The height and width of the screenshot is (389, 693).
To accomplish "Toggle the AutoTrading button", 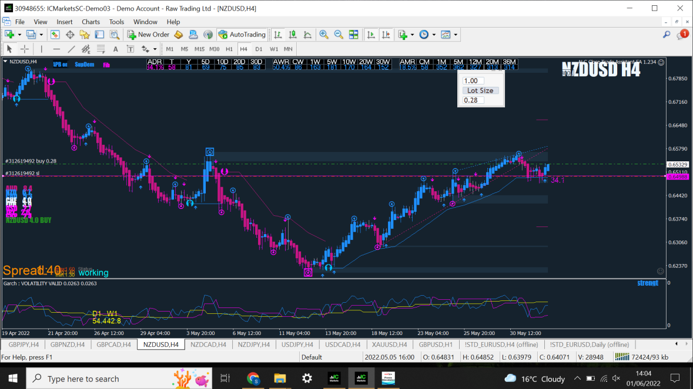I will point(242,35).
